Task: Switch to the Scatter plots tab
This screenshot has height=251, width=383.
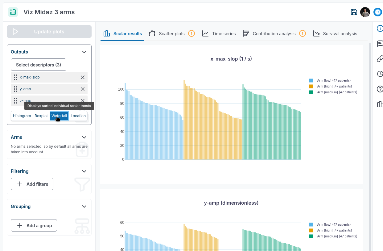Action: tap(172, 34)
